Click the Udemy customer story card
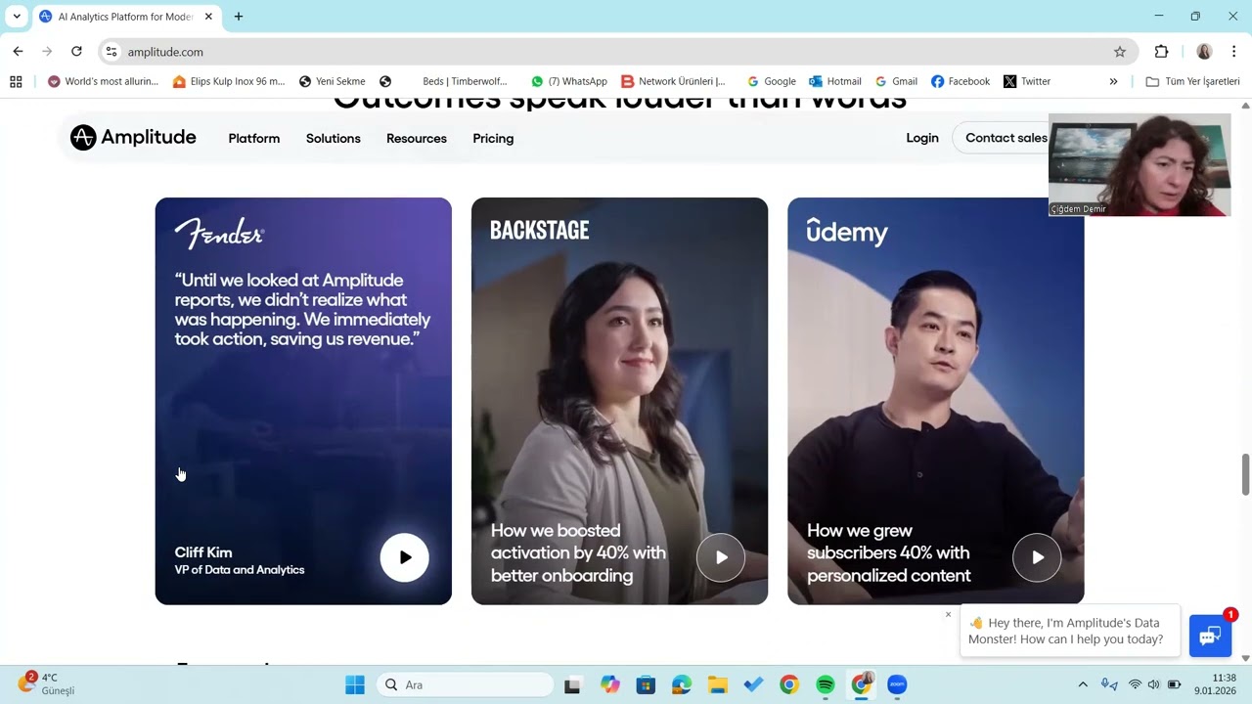Viewport: 1252px width, 704px height. (935, 401)
